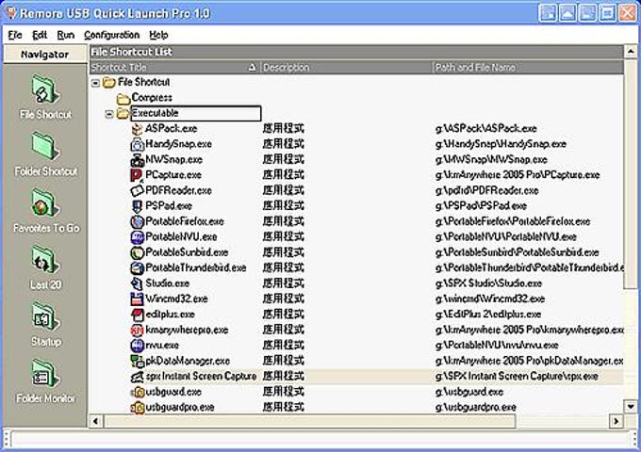Select path g:\PSPad\PSPad.exe
Image resolution: width=641 pixels, height=452 pixels.
coord(481,206)
